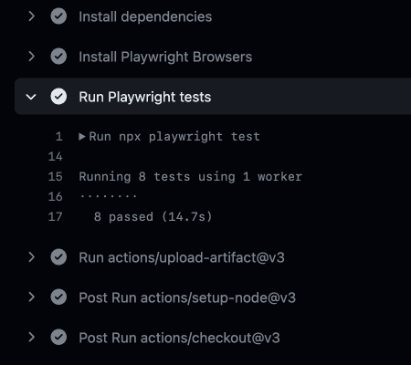Click log line number 17
The image size is (411, 365).
click(x=55, y=217)
